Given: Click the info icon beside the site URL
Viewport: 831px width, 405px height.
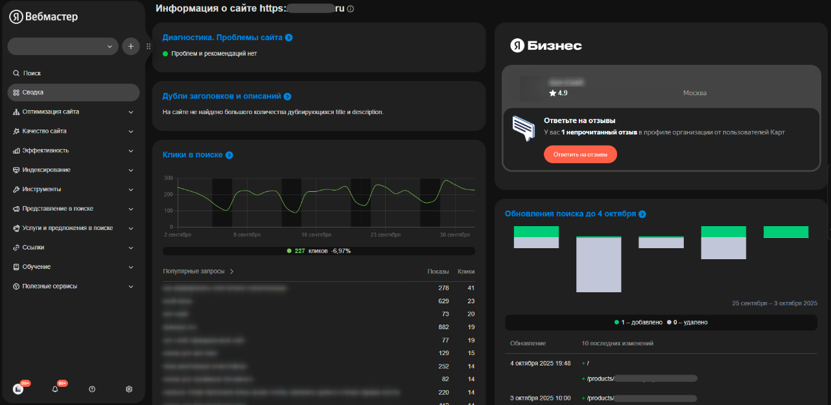Looking at the screenshot, I should 351,9.
